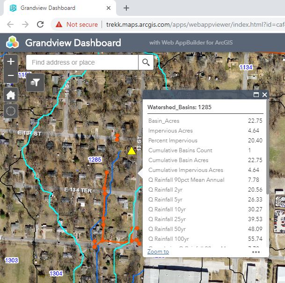The image size is (285, 283).
Task: Click basin label 1134 on map
Action: [246, 67]
